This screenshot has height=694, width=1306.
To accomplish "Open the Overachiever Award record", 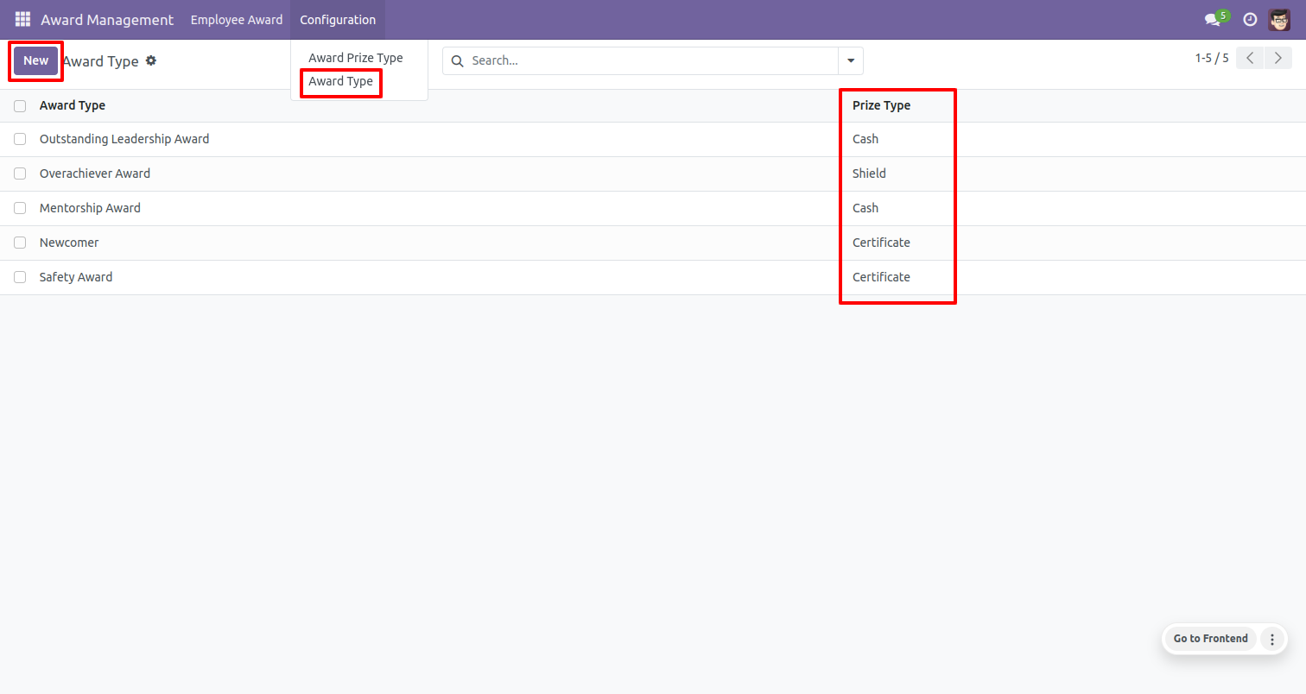I will click(95, 173).
